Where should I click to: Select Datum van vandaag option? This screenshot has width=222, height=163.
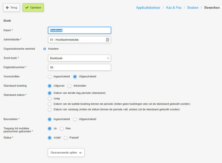click(50, 110)
